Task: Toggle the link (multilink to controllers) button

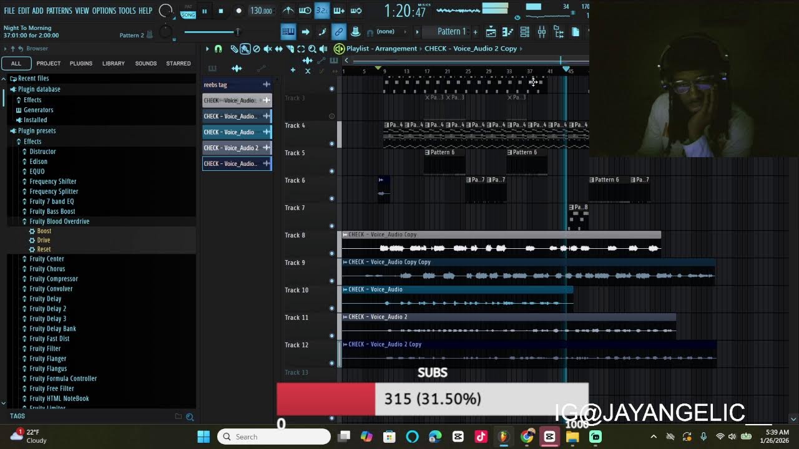Action: click(338, 32)
